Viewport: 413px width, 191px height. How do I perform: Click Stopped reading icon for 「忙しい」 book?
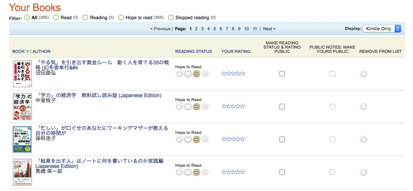pos(205,139)
